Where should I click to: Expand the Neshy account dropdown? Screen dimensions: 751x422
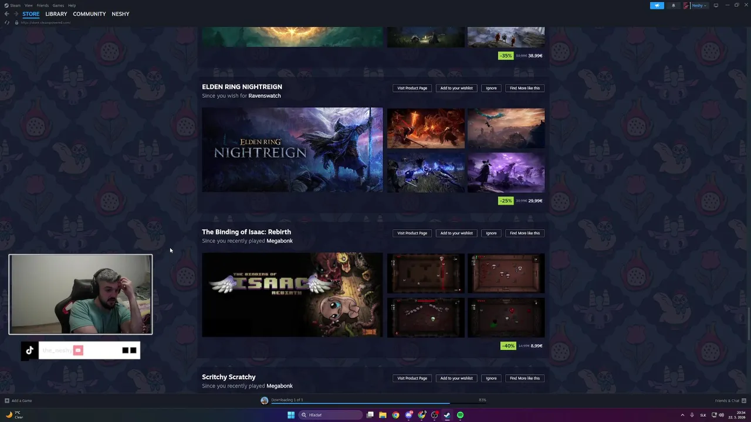[x=705, y=5]
